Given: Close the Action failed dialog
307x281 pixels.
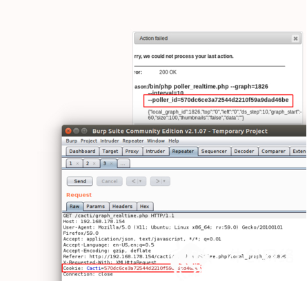Looking at the screenshot, I should 295,39.
